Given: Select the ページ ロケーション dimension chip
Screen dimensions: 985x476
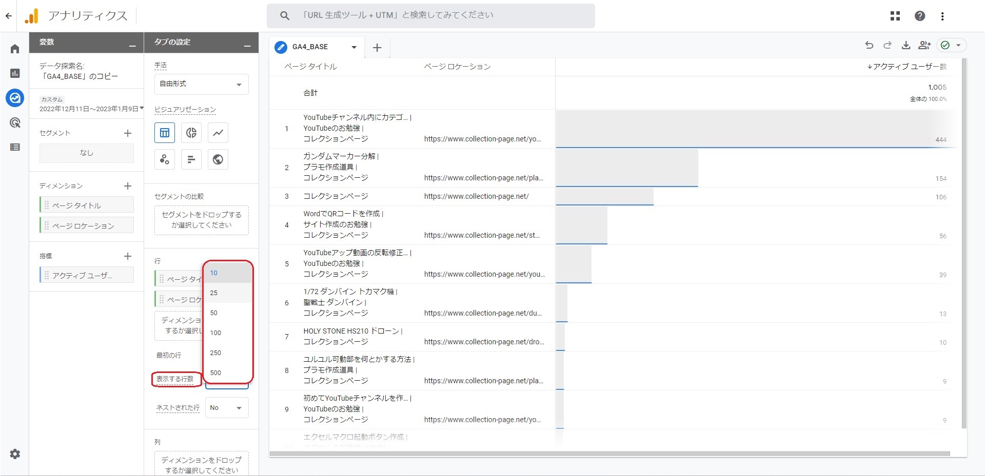Looking at the screenshot, I should point(87,225).
